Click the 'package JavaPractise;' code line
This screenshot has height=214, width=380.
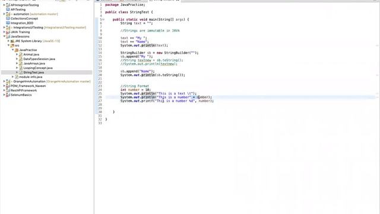click(125, 5)
